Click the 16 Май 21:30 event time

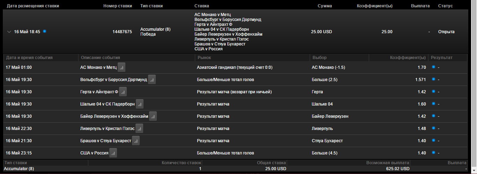19,140
